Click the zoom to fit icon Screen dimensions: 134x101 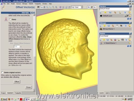[x=56, y=7]
